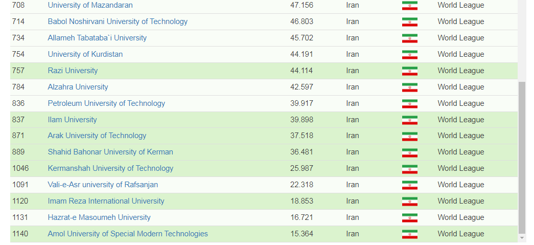
Task: Click the flag icon in the Razi University row
Action: (409, 71)
